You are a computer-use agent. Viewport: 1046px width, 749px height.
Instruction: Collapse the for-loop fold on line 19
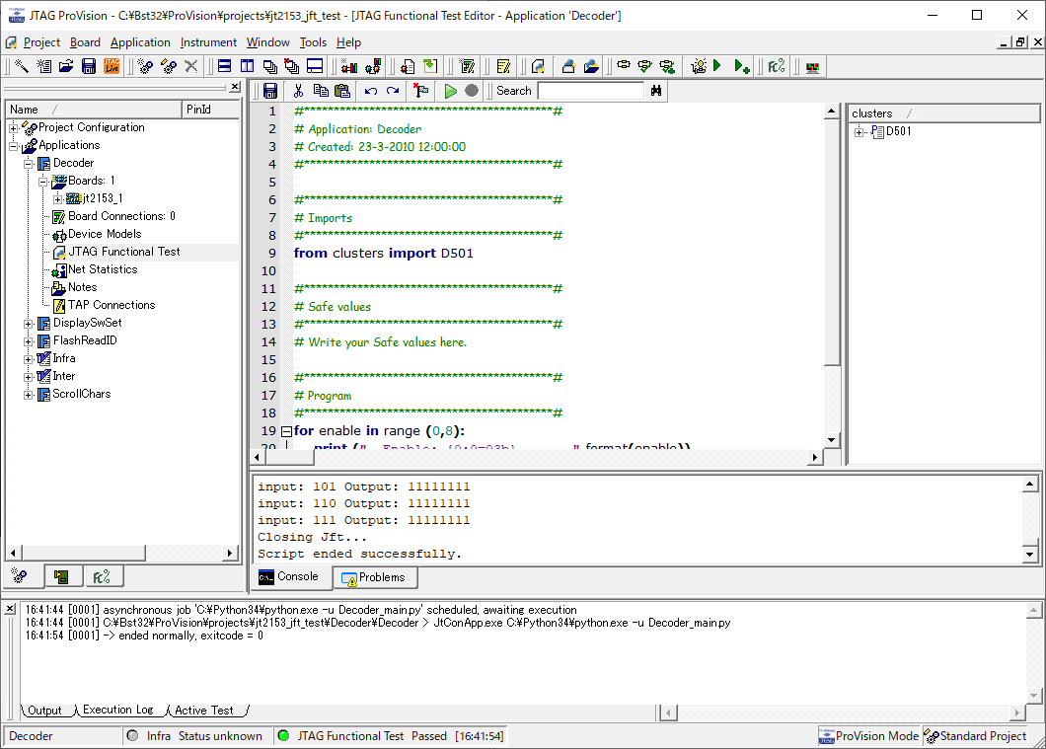click(x=286, y=431)
